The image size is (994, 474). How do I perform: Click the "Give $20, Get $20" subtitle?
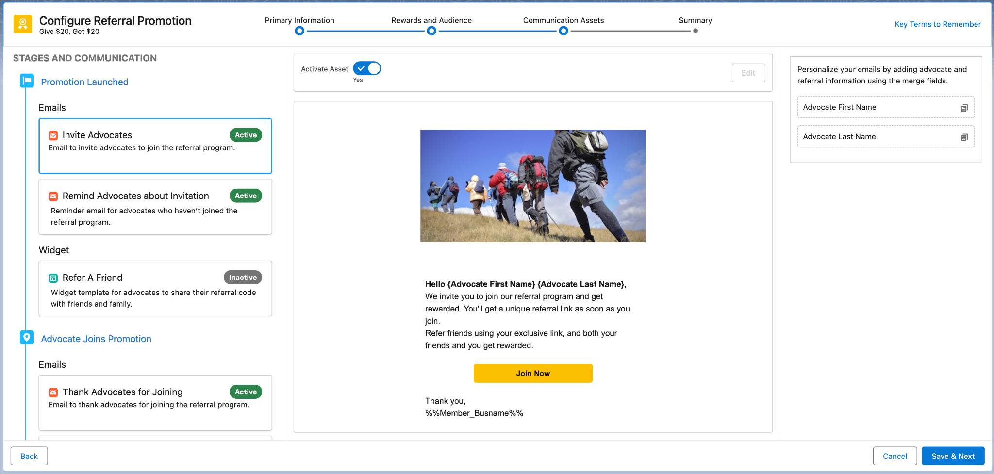[x=69, y=32]
